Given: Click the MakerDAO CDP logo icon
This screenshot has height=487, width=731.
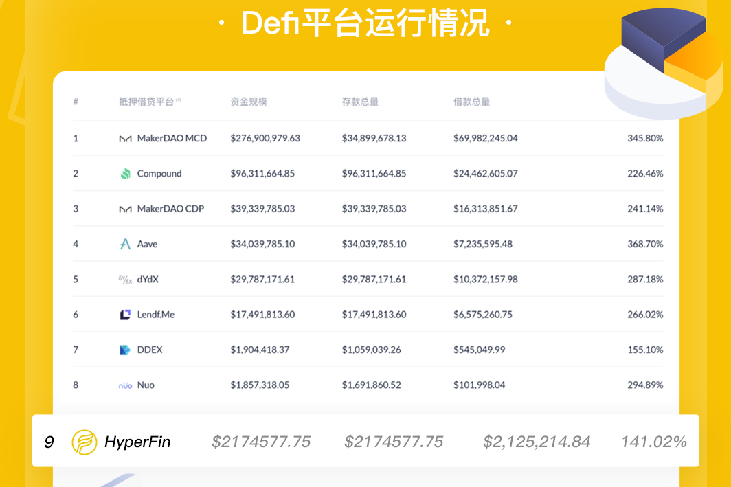Looking at the screenshot, I should 125,209.
